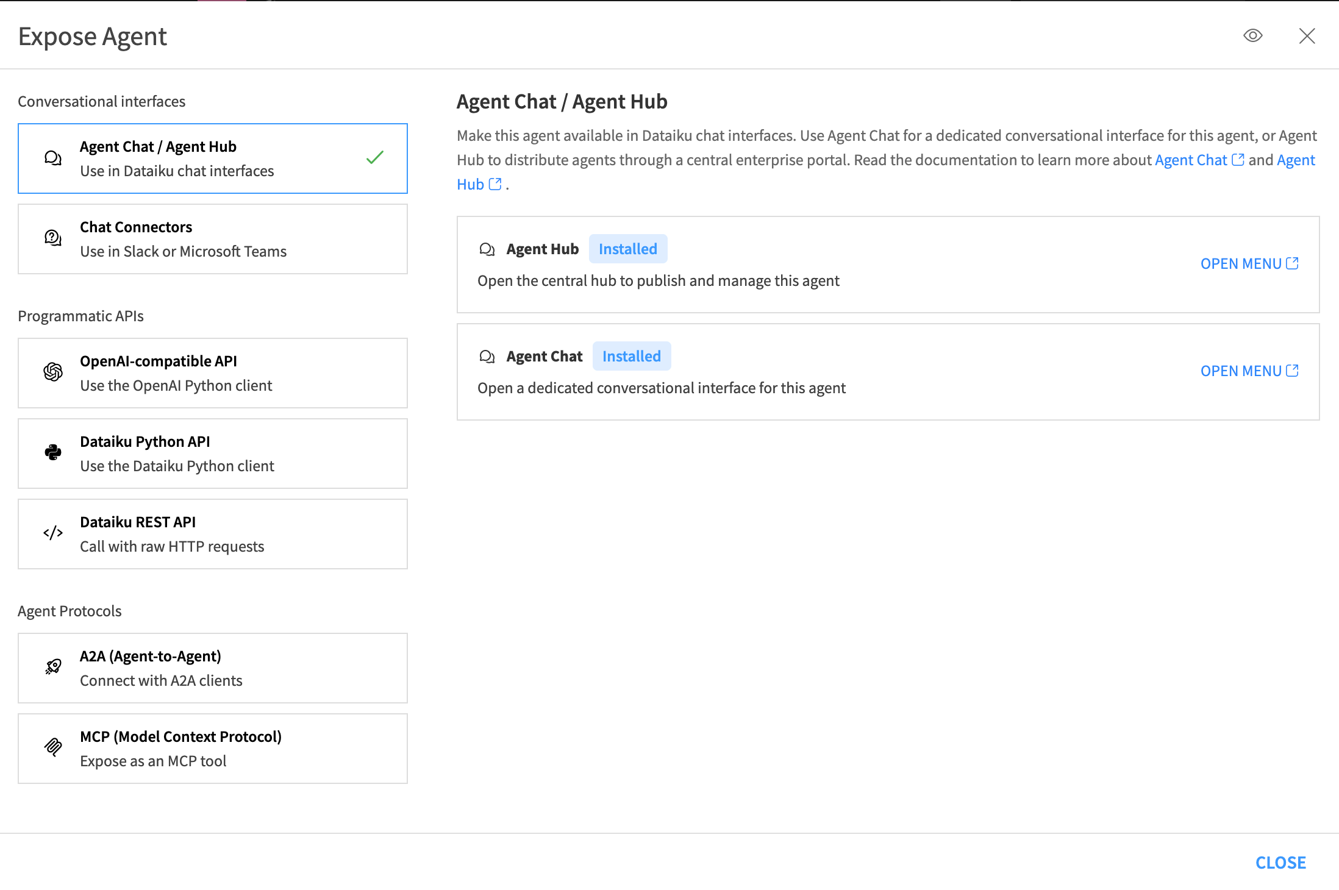The width and height of the screenshot is (1339, 890).
Task: Click 'Programmatic APIs' section label
Action: click(x=80, y=316)
